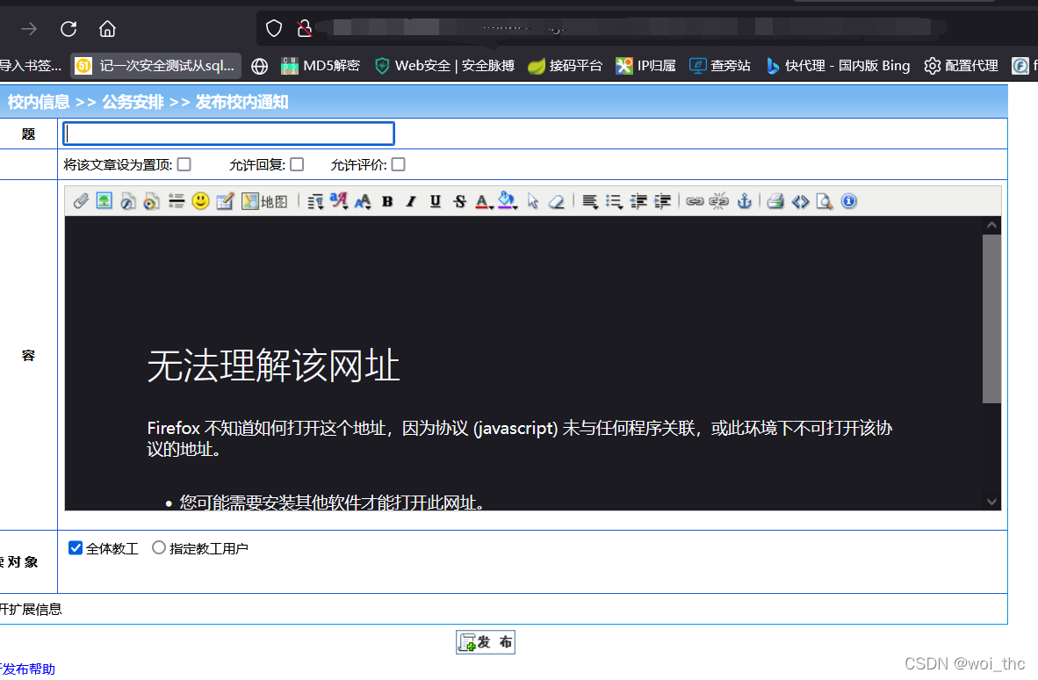1038x680 pixels.
Task: Insert an anchor with the anchor icon
Action: pos(744,201)
